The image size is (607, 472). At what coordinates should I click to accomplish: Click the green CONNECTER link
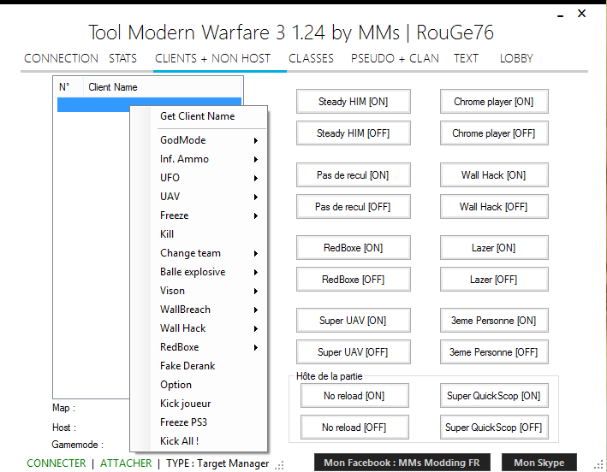[57, 463]
